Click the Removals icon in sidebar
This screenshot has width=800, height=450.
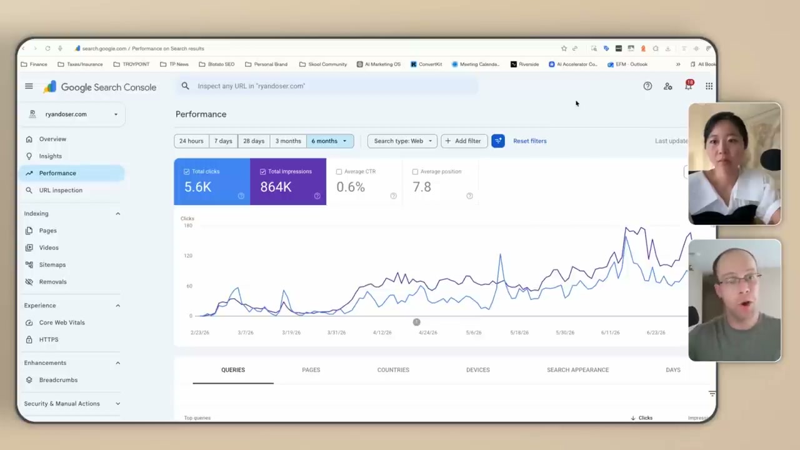29,282
